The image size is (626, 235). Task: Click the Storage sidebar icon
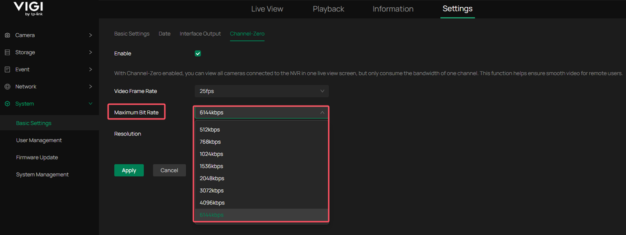(x=7, y=52)
